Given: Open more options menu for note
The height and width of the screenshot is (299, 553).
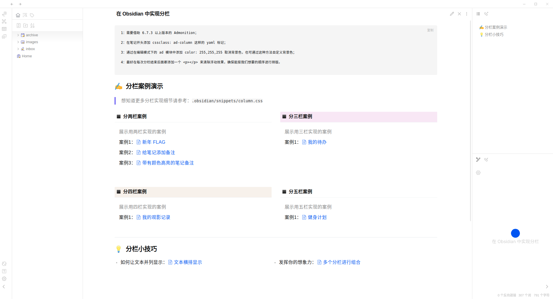Looking at the screenshot, I should 467,14.
